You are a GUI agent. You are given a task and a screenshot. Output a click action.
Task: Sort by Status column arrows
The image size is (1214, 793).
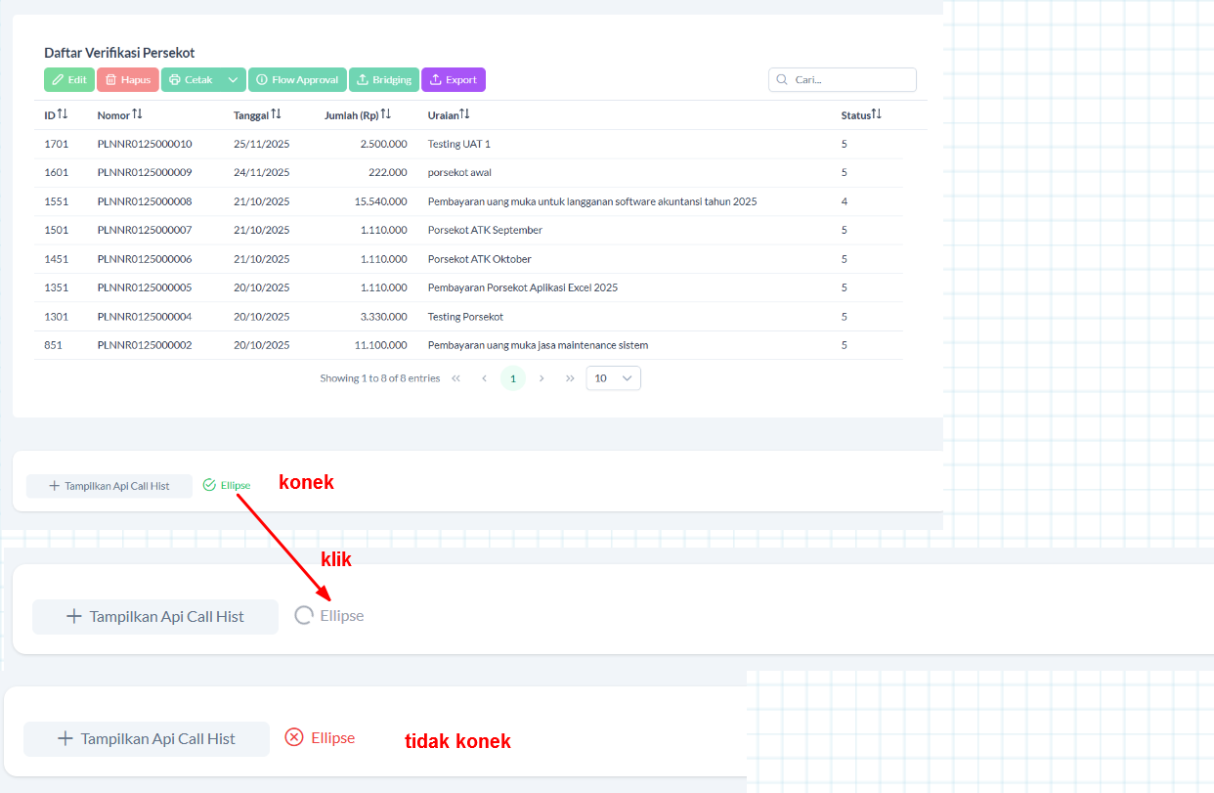point(877,114)
